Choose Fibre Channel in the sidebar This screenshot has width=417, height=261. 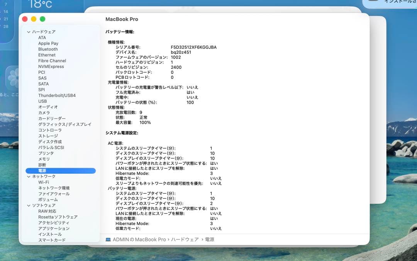[52, 61]
